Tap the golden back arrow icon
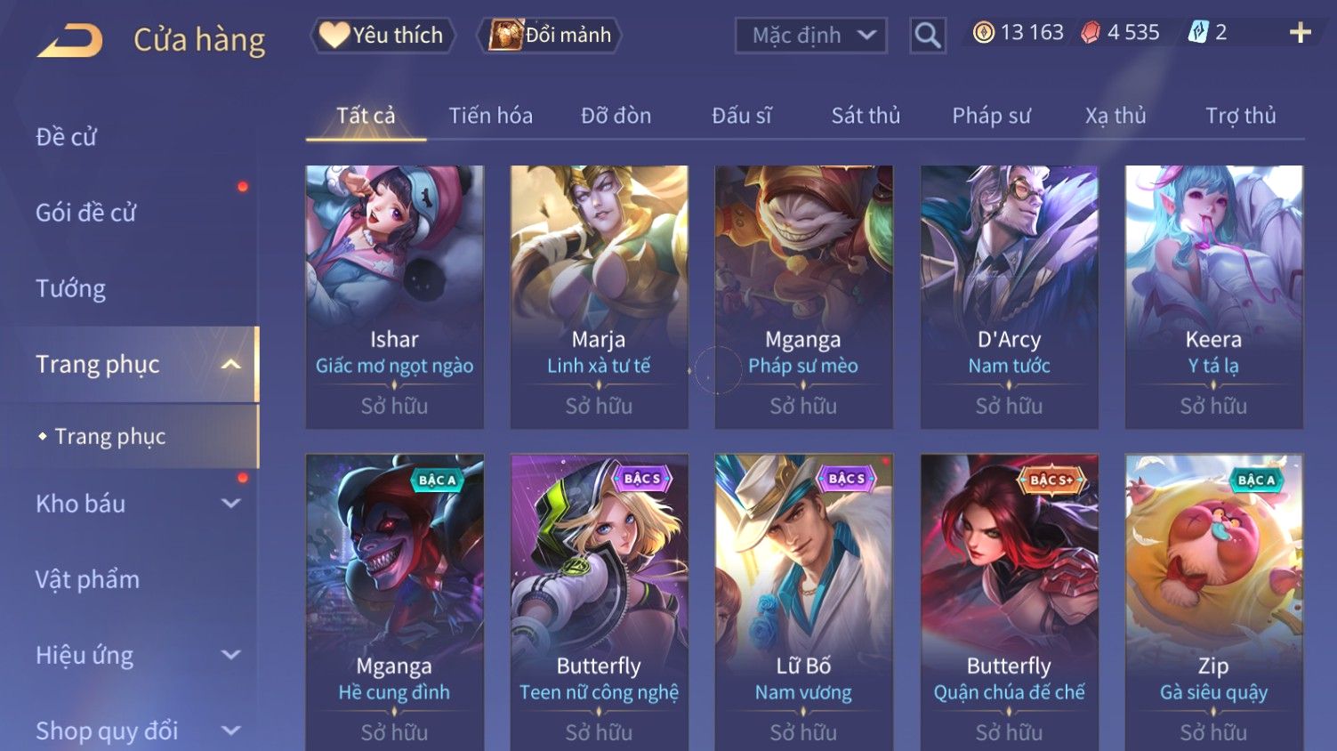Viewport: 1337px width, 751px height. (x=70, y=40)
